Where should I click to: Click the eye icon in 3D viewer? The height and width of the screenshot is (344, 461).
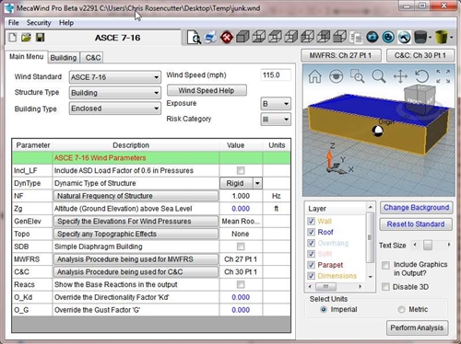tap(337, 76)
